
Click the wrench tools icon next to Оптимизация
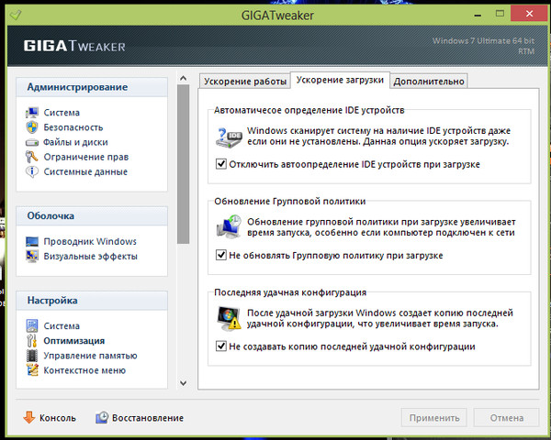(x=31, y=341)
